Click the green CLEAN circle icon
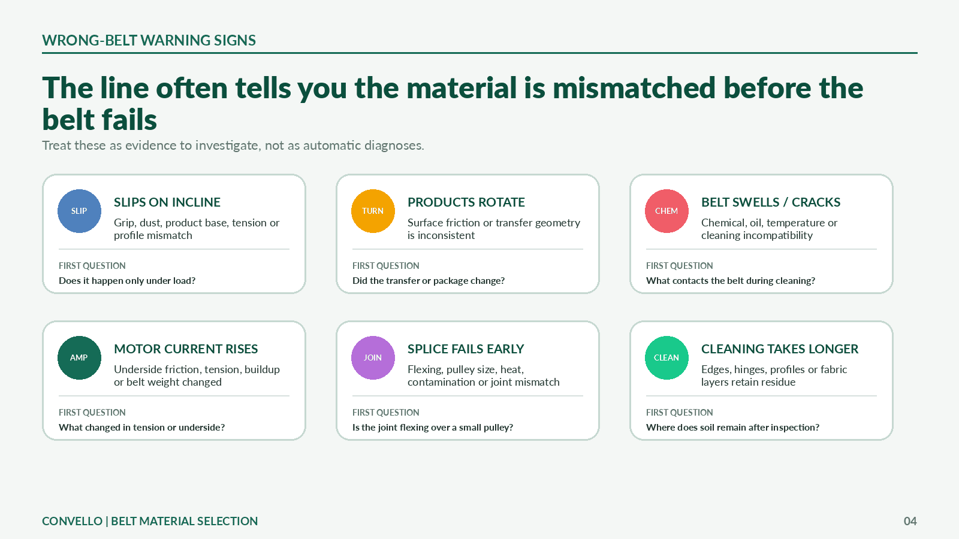The image size is (959, 539). (x=667, y=358)
